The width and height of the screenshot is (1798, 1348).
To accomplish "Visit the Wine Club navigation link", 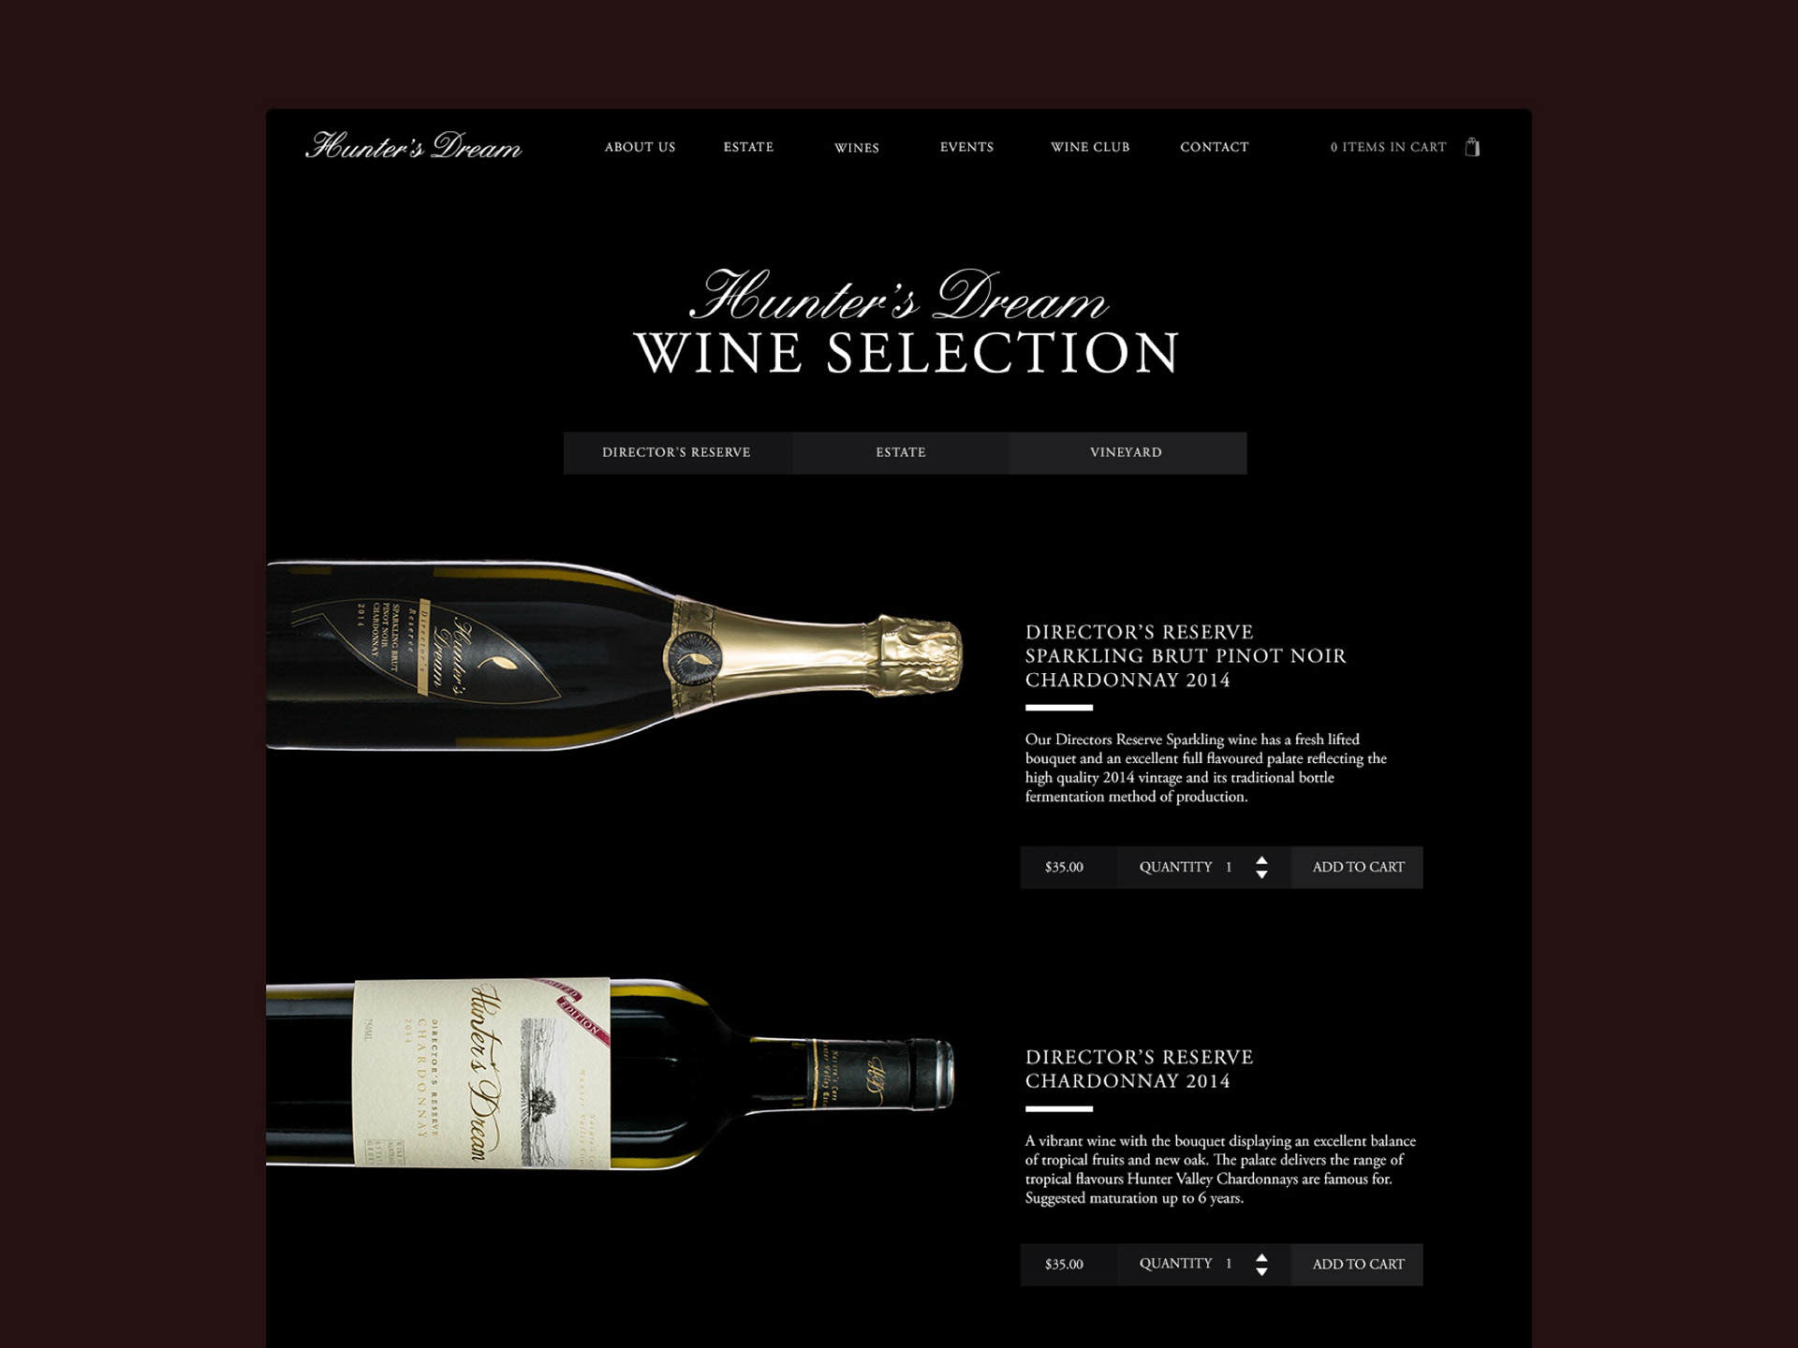I will (1090, 147).
